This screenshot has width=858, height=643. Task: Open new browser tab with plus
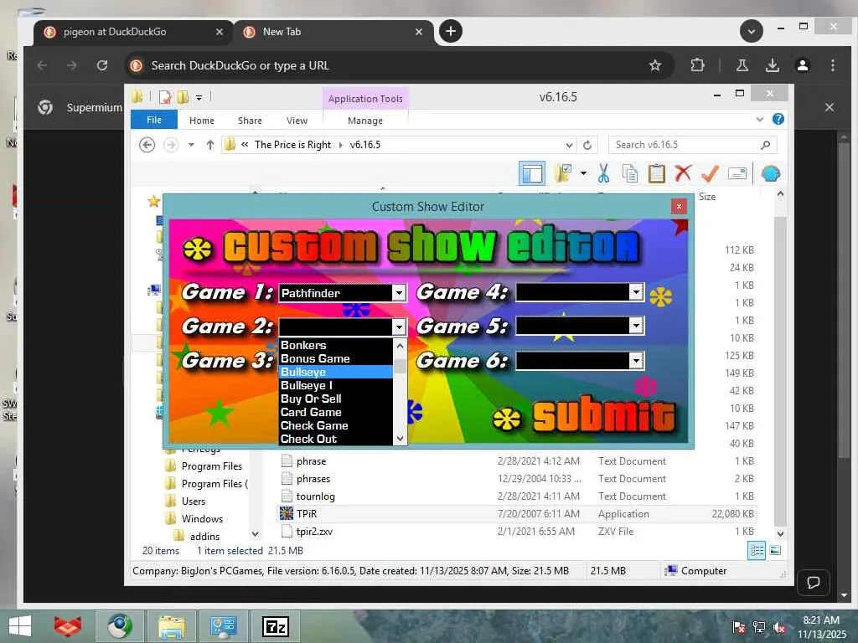click(450, 31)
